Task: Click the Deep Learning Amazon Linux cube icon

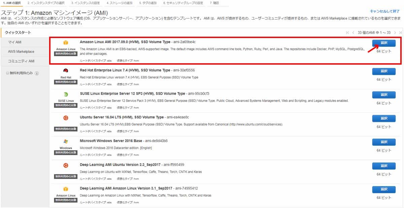Action: tap(66, 189)
